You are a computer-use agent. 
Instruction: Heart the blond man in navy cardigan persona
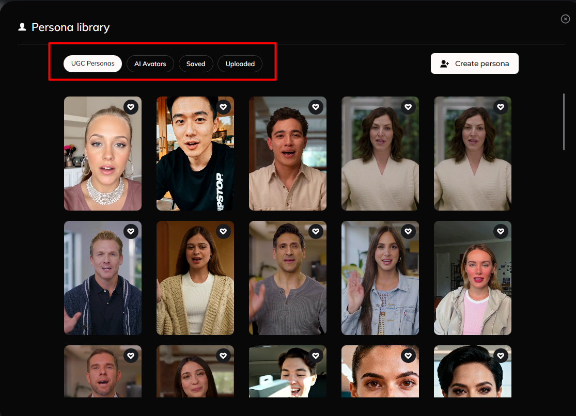coord(131,231)
